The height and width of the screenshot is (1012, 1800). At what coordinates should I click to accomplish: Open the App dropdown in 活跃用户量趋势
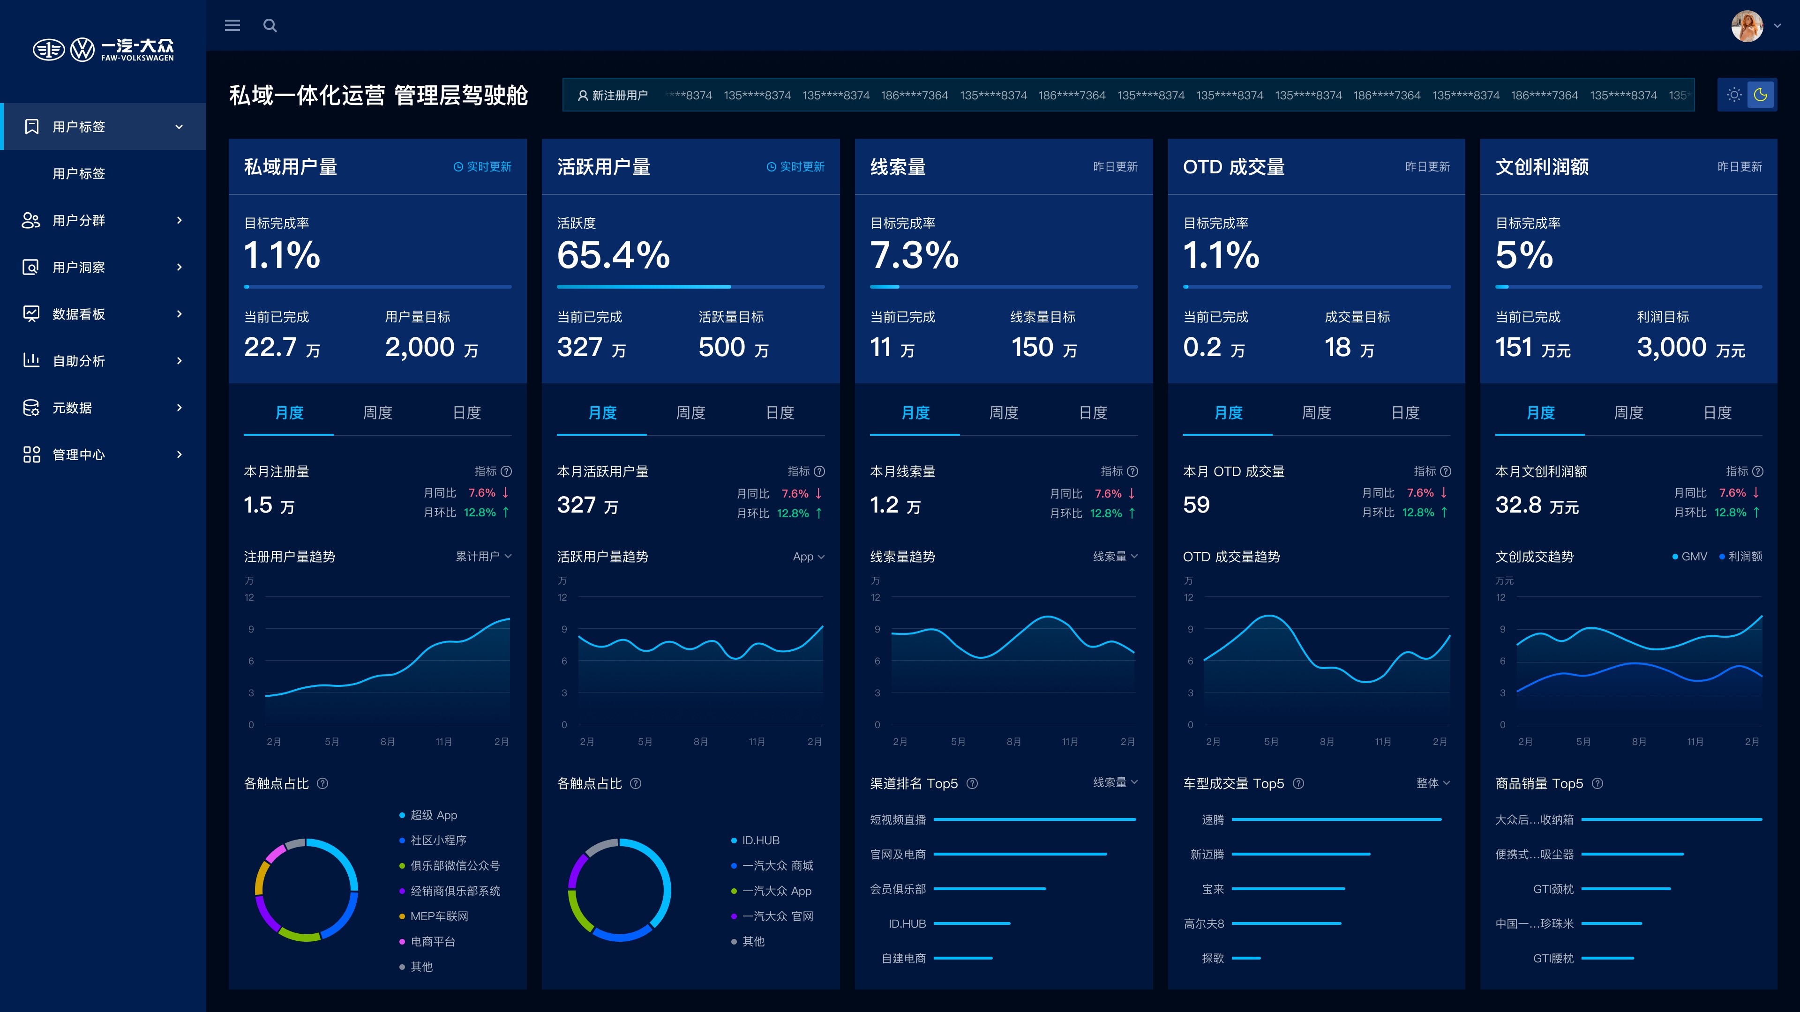pyautogui.click(x=809, y=557)
